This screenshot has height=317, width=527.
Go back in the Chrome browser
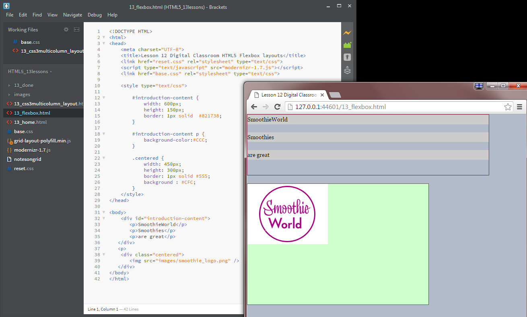254,107
